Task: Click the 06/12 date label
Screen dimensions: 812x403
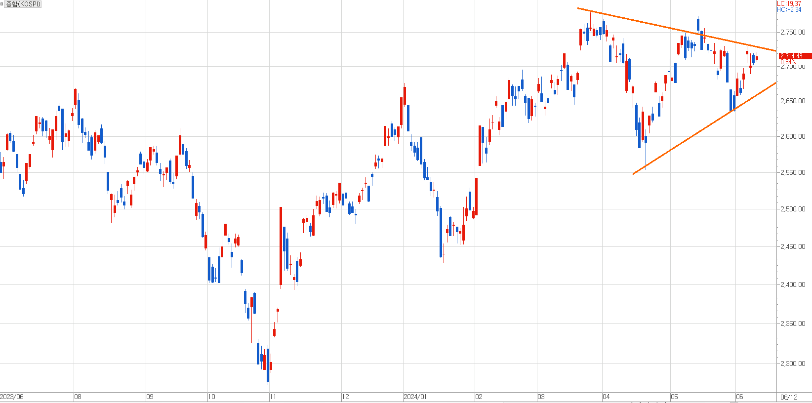Action: [789, 397]
